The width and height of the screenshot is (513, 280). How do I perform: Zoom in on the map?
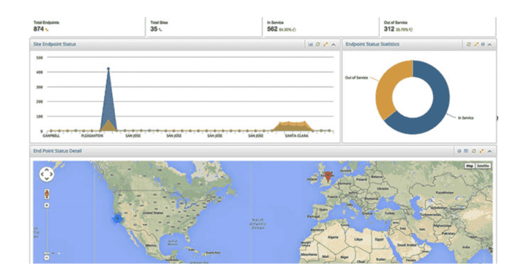point(47,205)
